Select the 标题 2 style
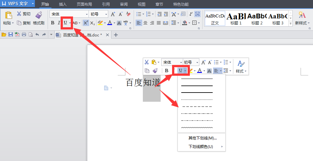 (257, 18)
